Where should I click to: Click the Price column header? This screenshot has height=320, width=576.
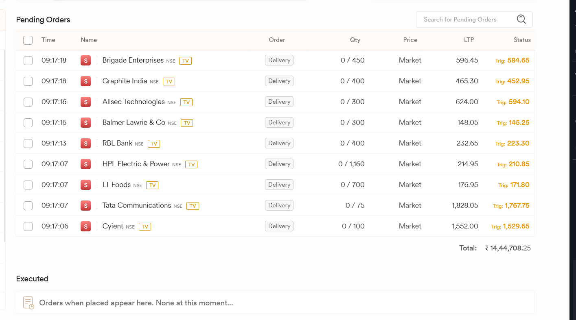coord(410,40)
